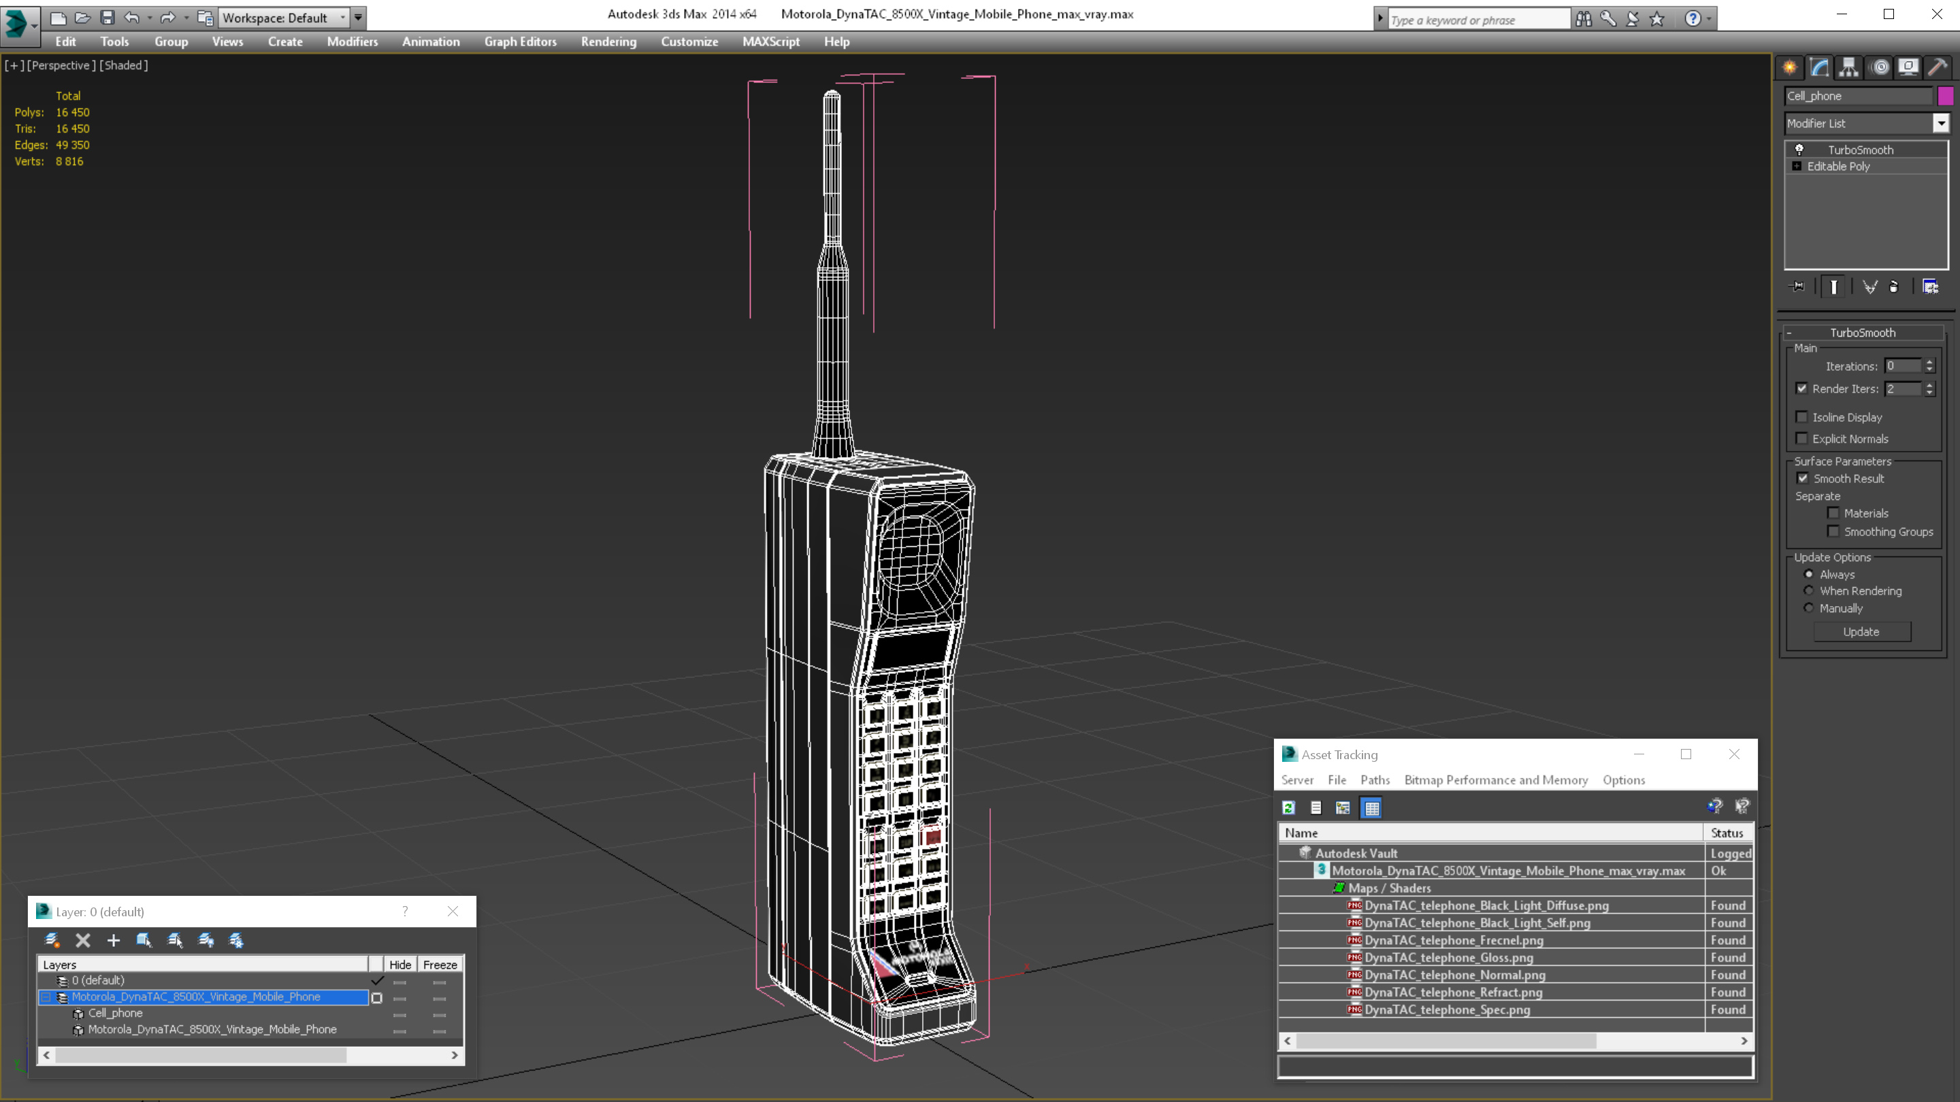The image size is (1960, 1102).
Task: Click the Freeze column header in Layers
Action: [x=440, y=965]
